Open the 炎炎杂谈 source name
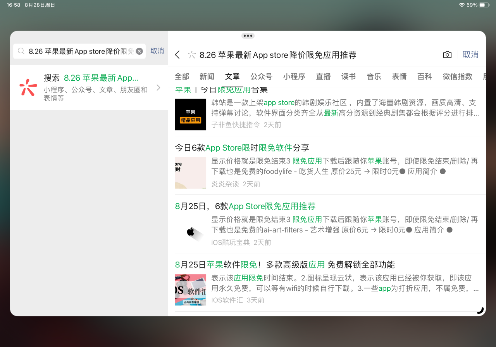Screen dimensions: 496x347 tap(225, 184)
